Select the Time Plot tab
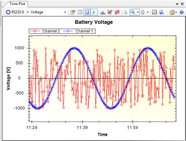Image resolution: width=186 pixels, height=141 pixels. [x=17, y=4]
